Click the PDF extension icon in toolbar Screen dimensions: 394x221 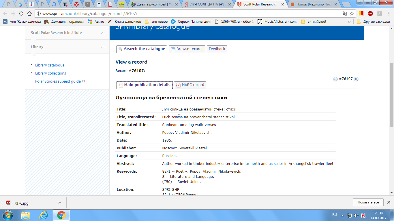click(x=380, y=14)
